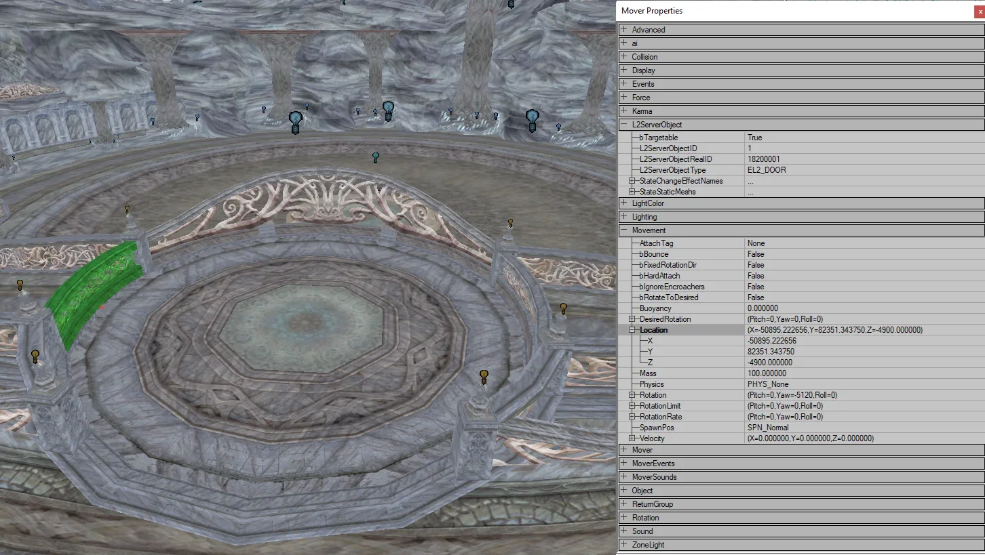
Task: Click the Location X value field
Action: coord(864,341)
